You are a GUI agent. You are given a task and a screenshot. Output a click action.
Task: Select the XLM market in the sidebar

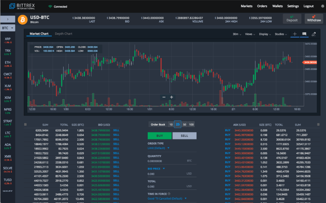8,87
